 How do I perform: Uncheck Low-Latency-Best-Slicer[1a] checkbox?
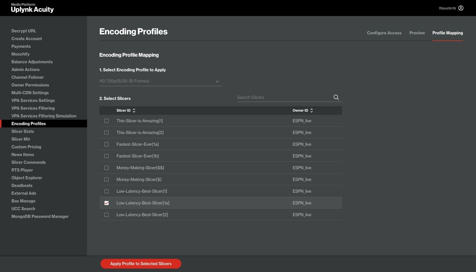pos(107,203)
